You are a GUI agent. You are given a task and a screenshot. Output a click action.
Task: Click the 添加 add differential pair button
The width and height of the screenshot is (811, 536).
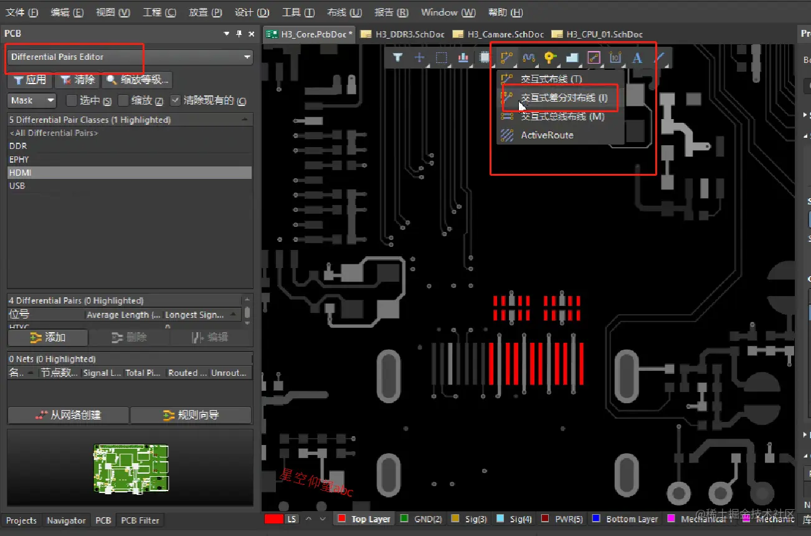[x=47, y=337]
